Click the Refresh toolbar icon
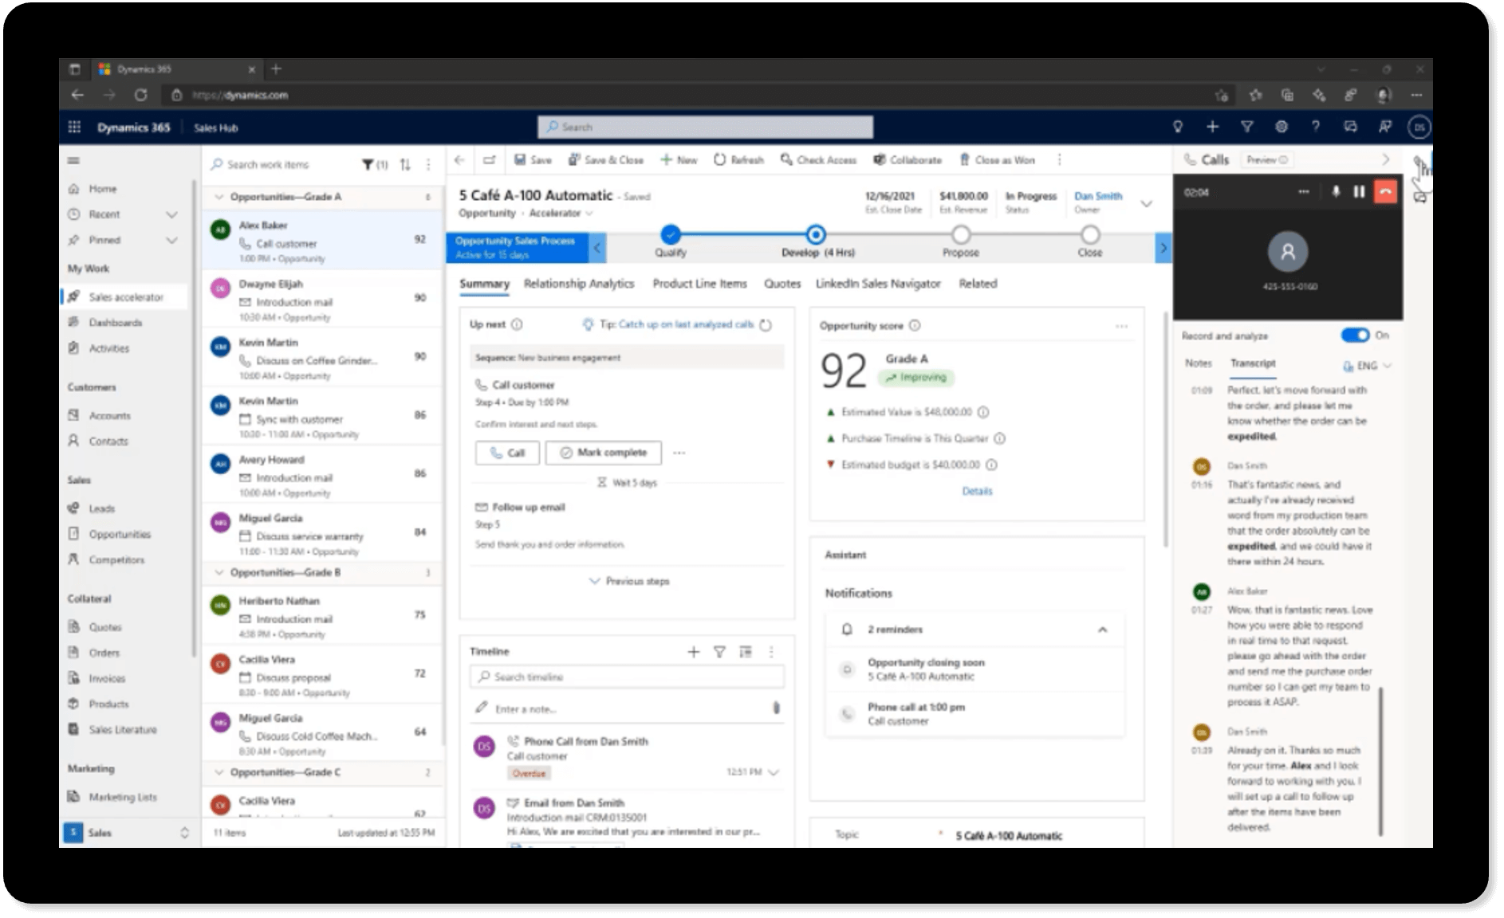The width and height of the screenshot is (1504, 918). tap(720, 160)
